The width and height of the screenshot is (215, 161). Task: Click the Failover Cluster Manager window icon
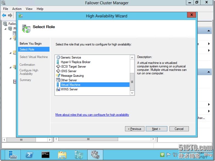(x=3, y=3)
